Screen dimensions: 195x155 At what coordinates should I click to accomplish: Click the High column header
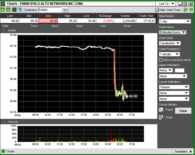(67, 16)
